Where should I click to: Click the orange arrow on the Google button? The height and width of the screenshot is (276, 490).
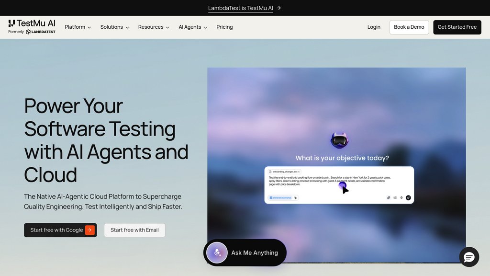coord(89,230)
